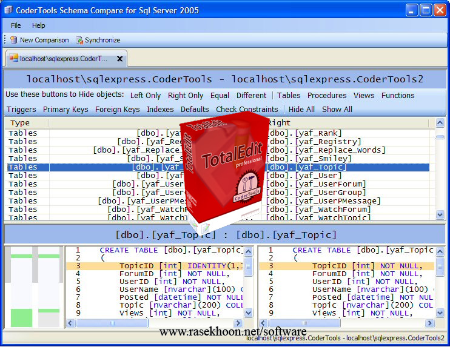
Task: Toggle hiding Triggers
Action: [x=21, y=110]
